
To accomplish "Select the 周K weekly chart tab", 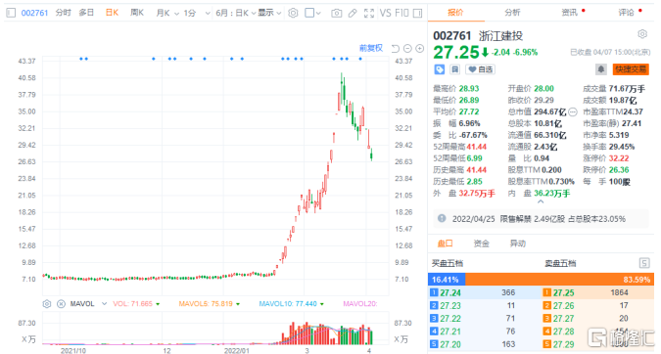I will click(x=137, y=13).
